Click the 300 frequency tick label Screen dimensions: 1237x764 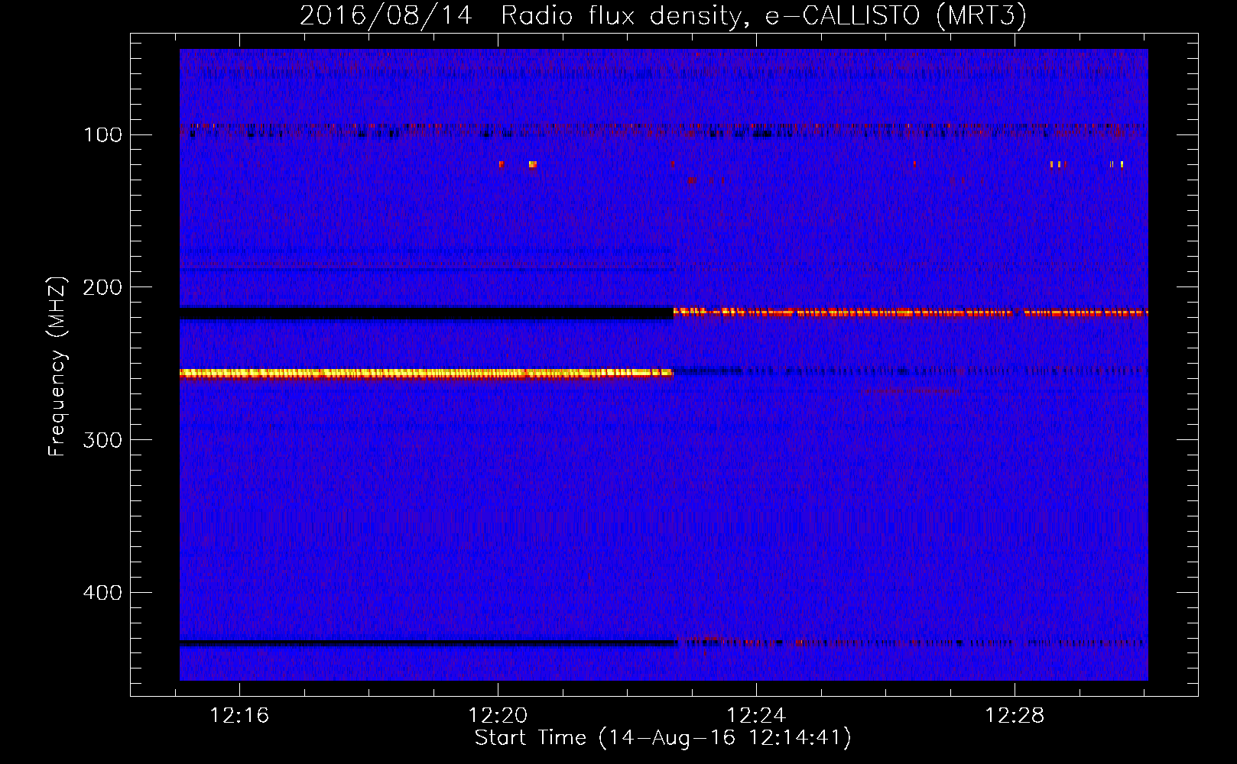point(102,440)
